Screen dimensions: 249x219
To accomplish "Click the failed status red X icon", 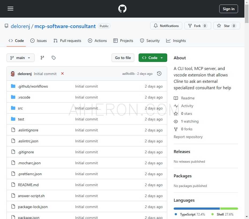I will (62, 73).
